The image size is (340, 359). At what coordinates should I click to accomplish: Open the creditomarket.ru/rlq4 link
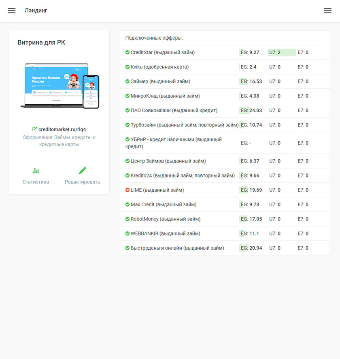click(x=62, y=129)
